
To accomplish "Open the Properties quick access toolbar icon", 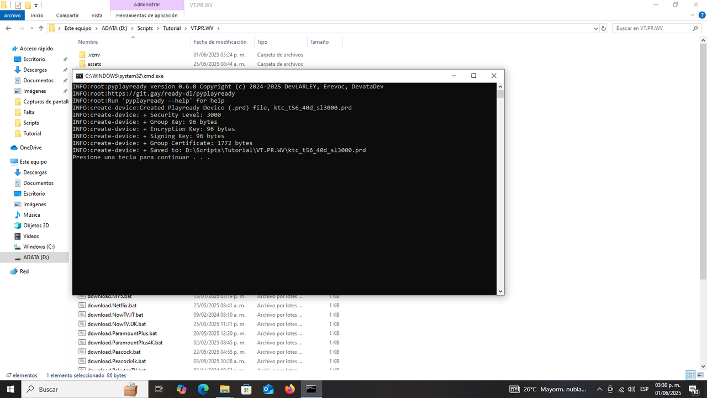I will (18, 5).
